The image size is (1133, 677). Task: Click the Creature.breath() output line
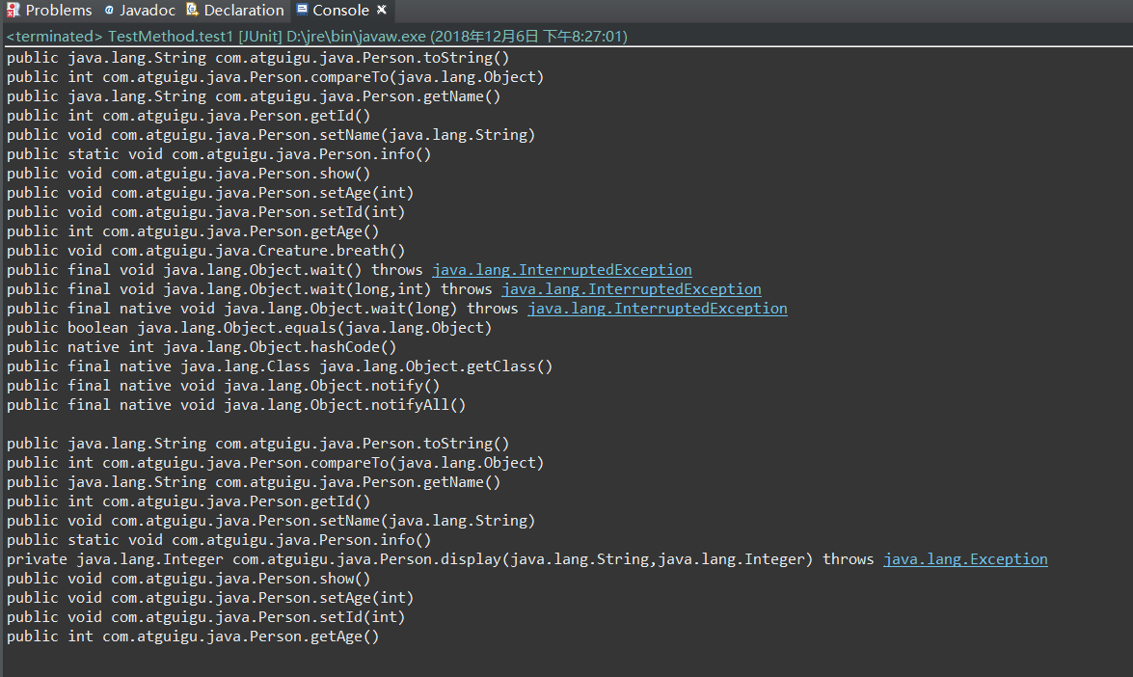point(206,251)
